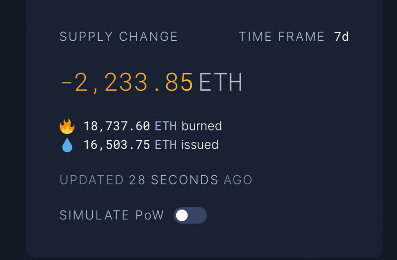Click the ETH unit in issued row

pyautogui.click(x=166, y=145)
